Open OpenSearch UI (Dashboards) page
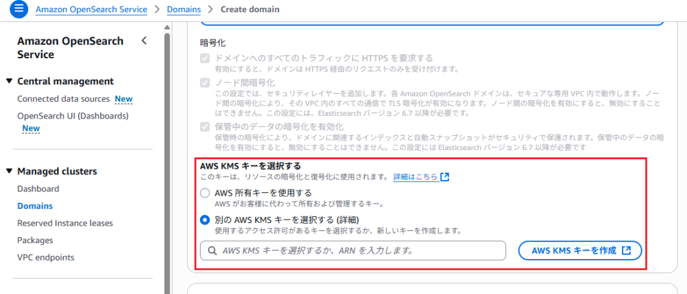The image size is (687, 294). [72, 116]
